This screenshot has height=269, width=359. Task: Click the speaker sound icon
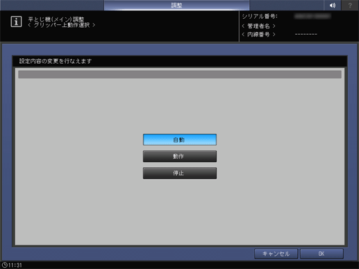click(x=333, y=5)
